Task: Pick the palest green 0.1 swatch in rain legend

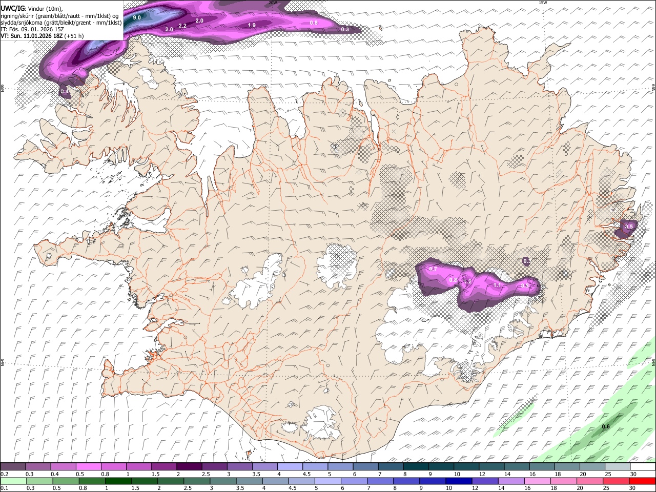Action: (13, 481)
